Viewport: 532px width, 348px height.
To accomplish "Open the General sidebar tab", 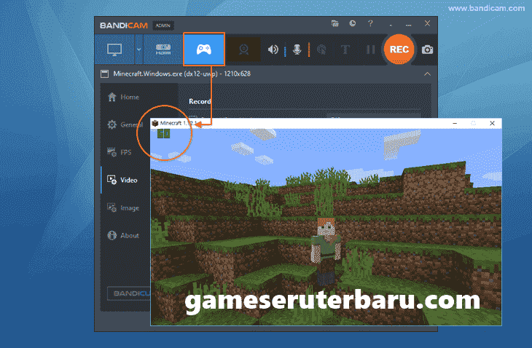I will pyautogui.click(x=125, y=124).
